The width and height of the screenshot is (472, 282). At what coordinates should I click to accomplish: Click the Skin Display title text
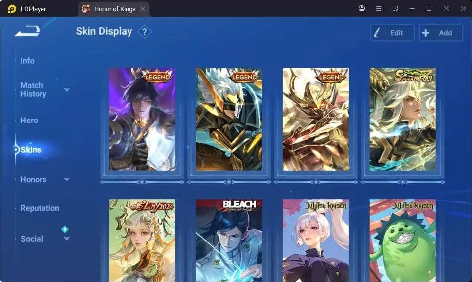pos(104,31)
